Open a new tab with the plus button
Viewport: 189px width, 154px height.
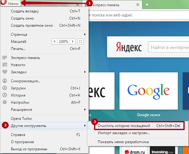coord(147,4)
